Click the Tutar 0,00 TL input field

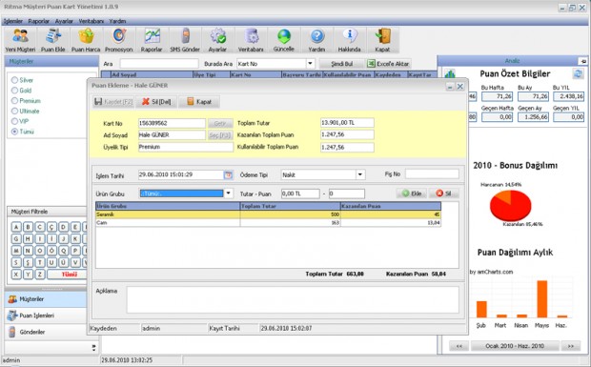tap(300, 194)
